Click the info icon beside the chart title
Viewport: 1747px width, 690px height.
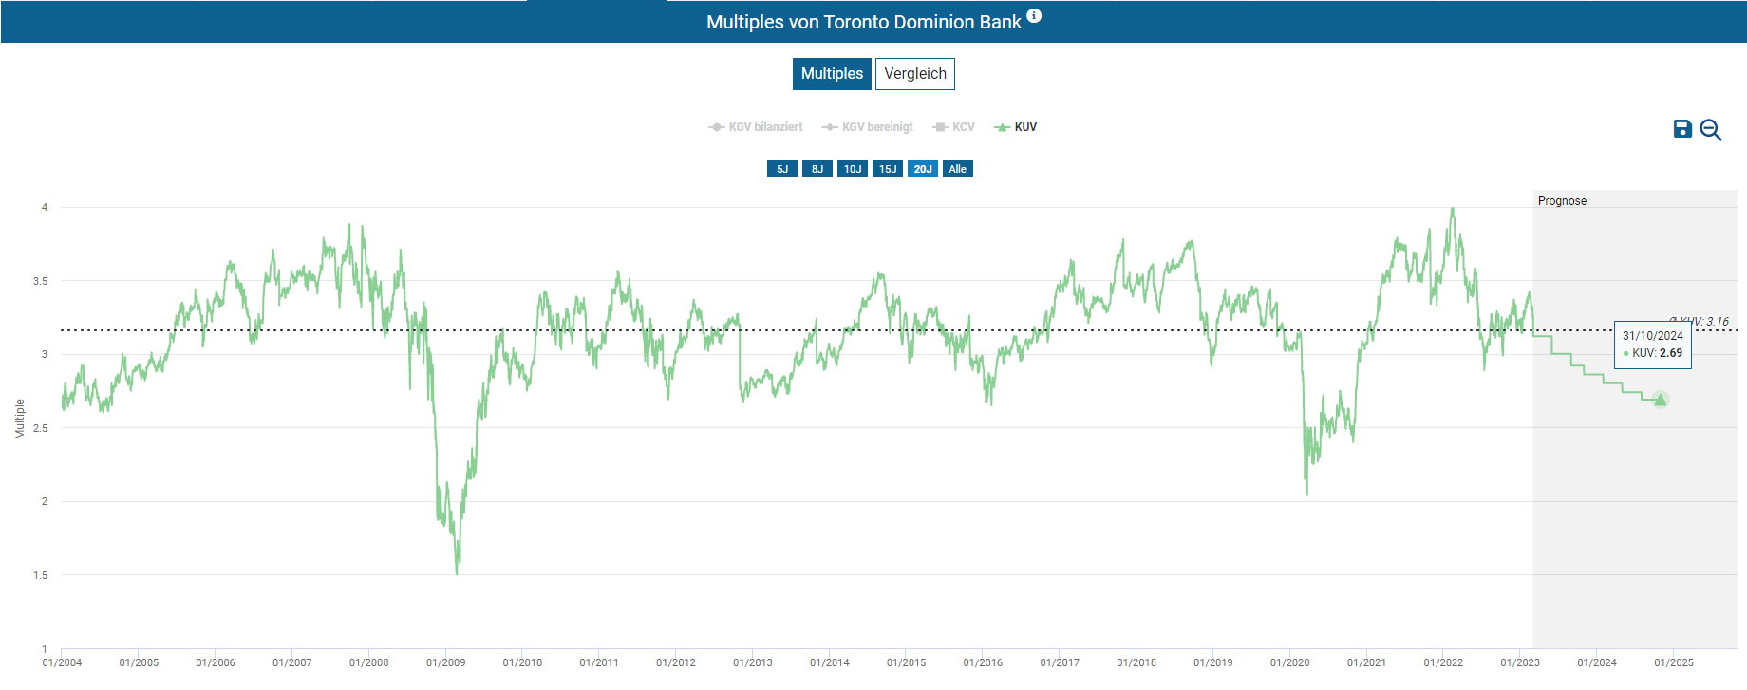click(1034, 15)
